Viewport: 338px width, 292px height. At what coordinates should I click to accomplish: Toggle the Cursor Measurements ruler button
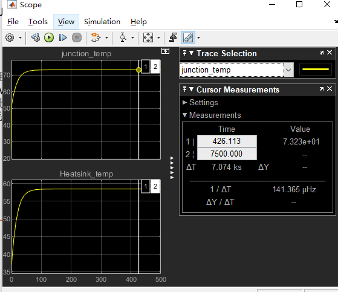pos(188,37)
